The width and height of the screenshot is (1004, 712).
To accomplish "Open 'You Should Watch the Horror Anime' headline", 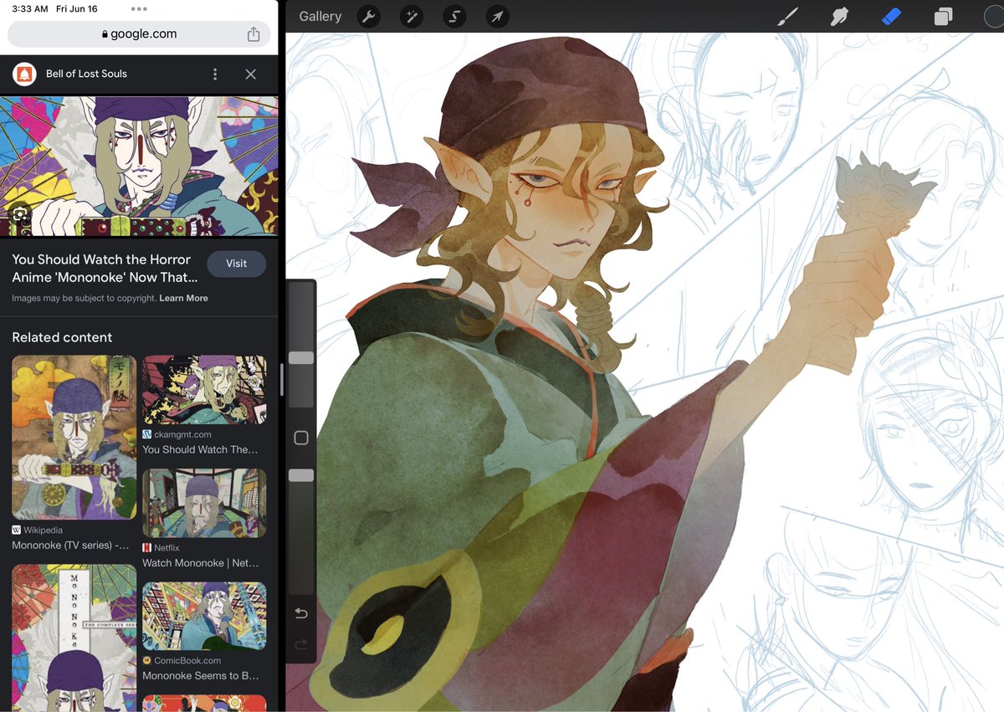I will click(105, 269).
